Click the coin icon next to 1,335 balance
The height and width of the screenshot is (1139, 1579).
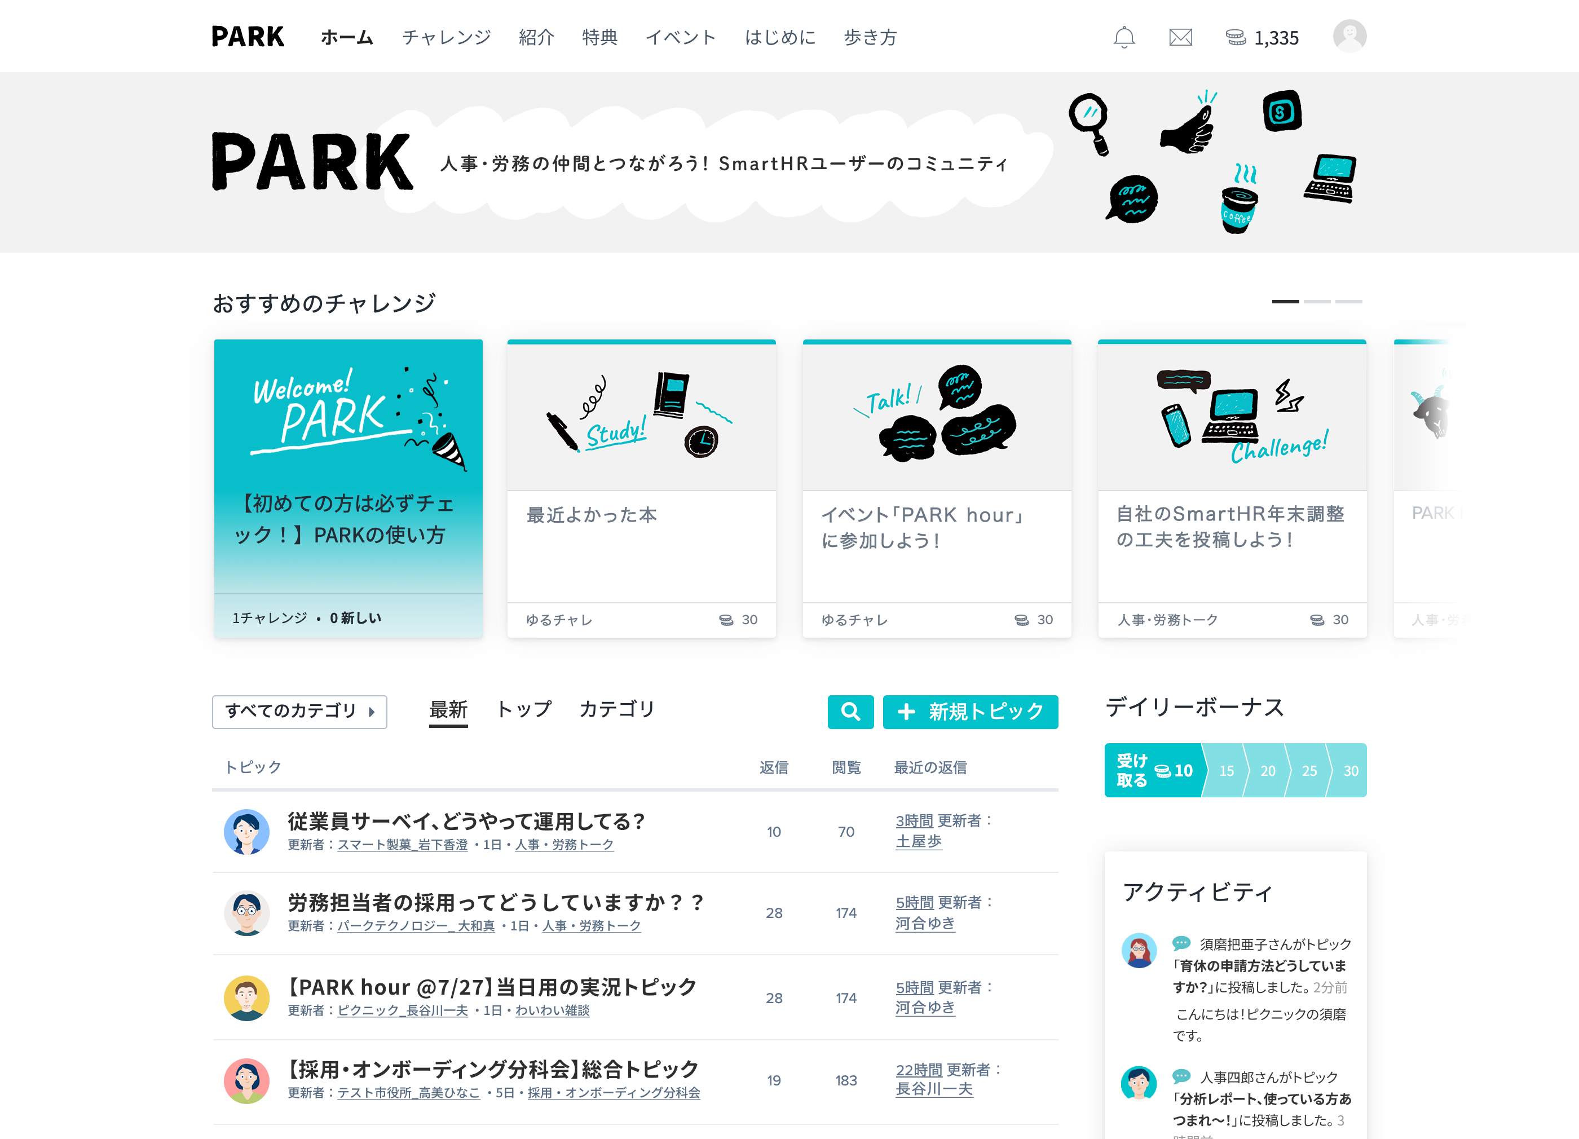1236,39
